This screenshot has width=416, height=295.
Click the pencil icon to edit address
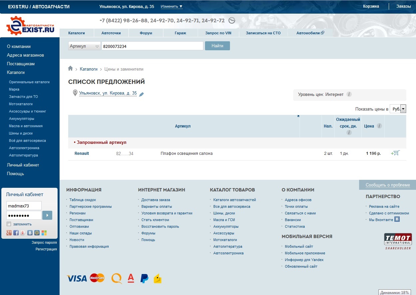[141, 94]
